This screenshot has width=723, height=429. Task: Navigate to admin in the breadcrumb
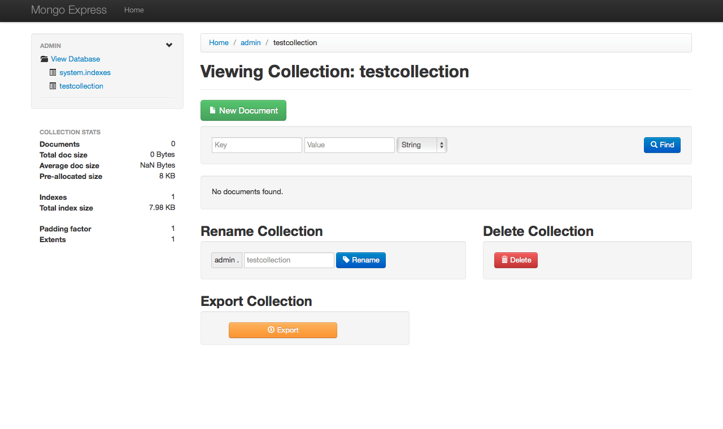pyautogui.click(x=251, y=43)
